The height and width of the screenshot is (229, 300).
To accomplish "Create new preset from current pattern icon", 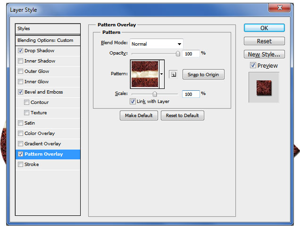I will [x=174, y=74].
